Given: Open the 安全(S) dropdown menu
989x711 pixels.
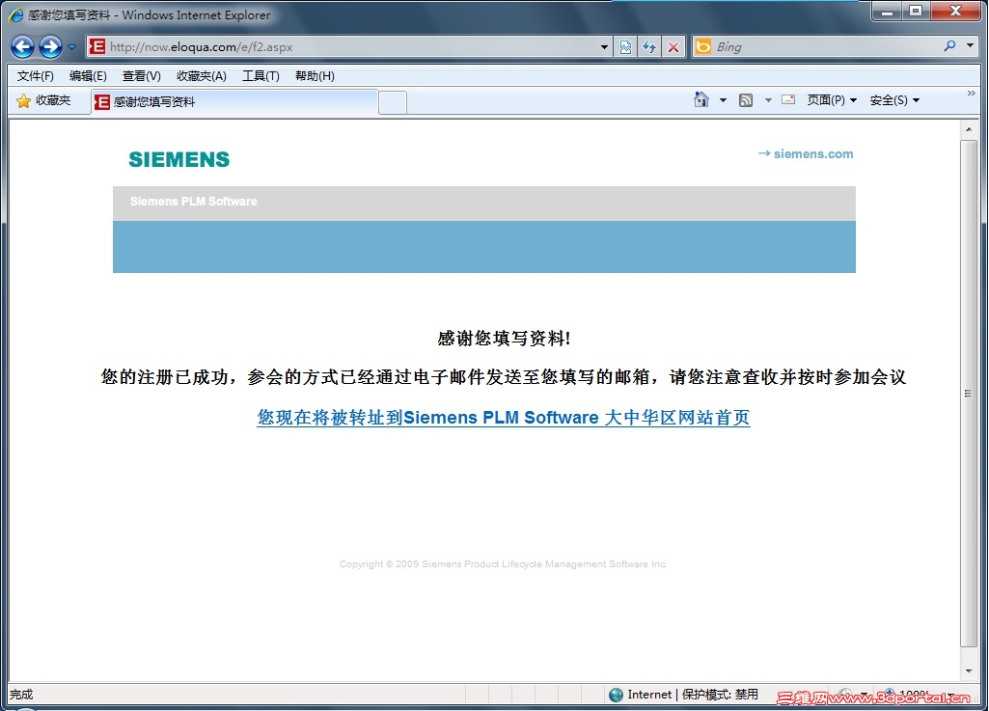Looking at the screenshot, I should tap(894, 100).
